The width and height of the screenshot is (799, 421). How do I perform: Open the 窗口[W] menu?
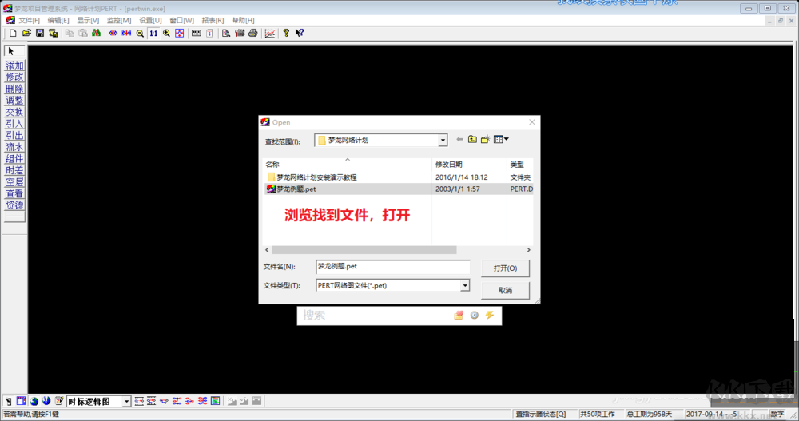click(181, 21)
